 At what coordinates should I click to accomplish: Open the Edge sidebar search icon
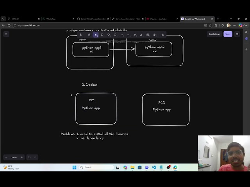point(246,32)
